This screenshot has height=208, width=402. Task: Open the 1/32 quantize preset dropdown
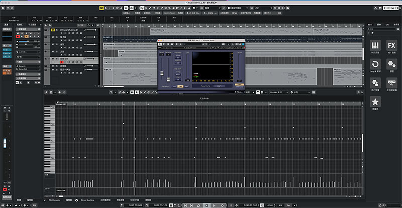coord(263,8)
